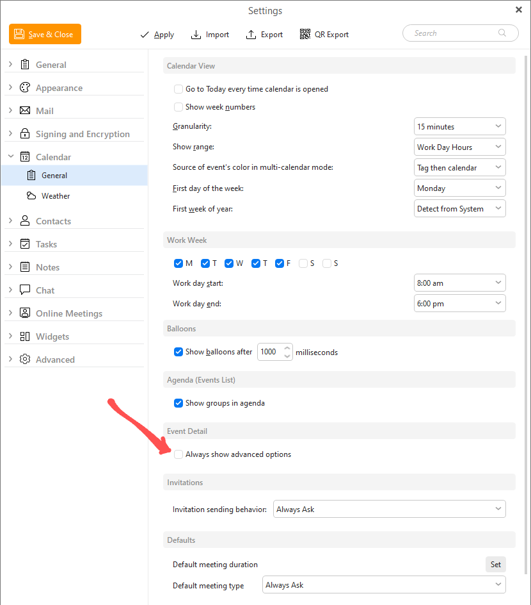
Task: Check Show week numbers
Action: [178, 107]
